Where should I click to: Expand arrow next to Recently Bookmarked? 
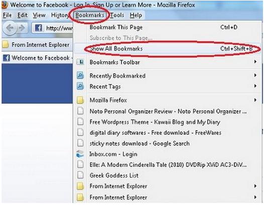coord(255,75)
